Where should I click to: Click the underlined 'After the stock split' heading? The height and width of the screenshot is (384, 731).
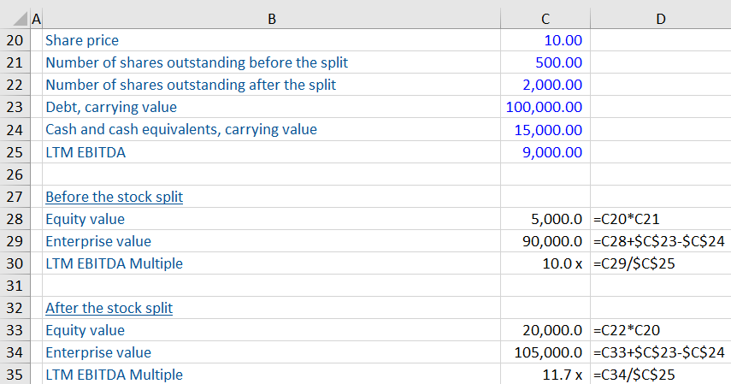pyautogui.click(x=109, y=308)
